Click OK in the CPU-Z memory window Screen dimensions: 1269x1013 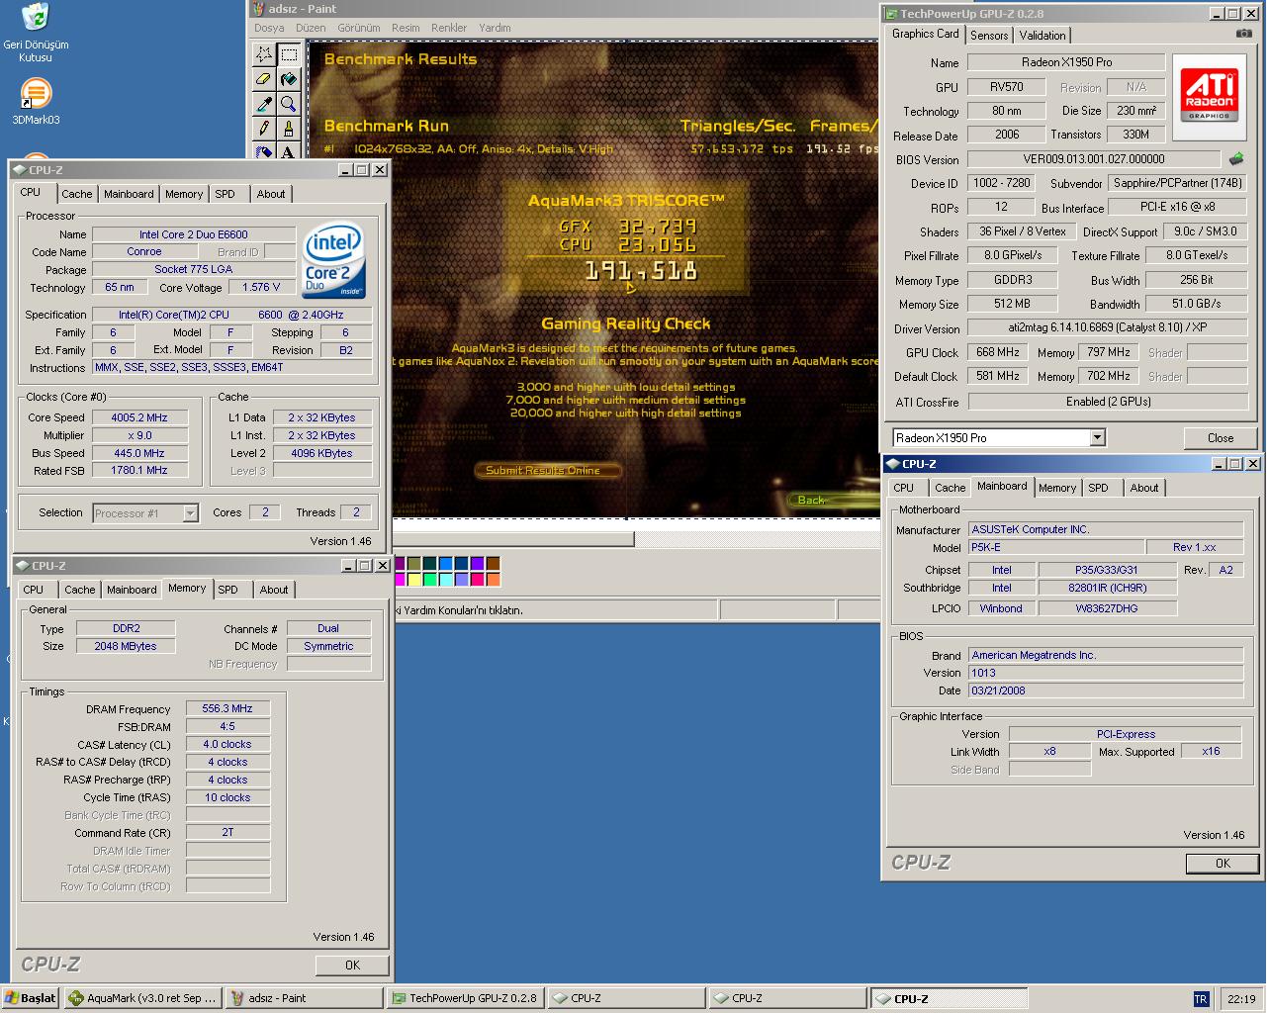(352, 965)
